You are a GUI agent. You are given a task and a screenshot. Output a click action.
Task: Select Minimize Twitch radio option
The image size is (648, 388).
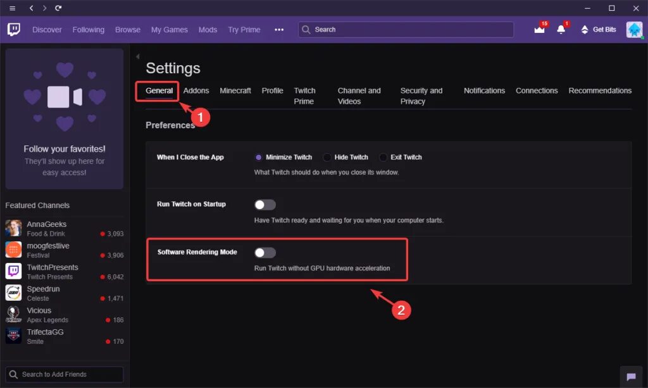(x=258, y=157)
